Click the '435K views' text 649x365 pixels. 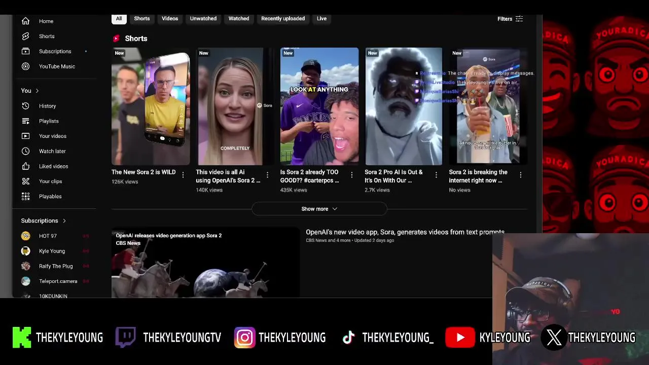tap(294, 190)
